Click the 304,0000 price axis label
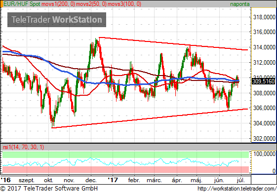The image size is (277, 193). tap(264, 123)
